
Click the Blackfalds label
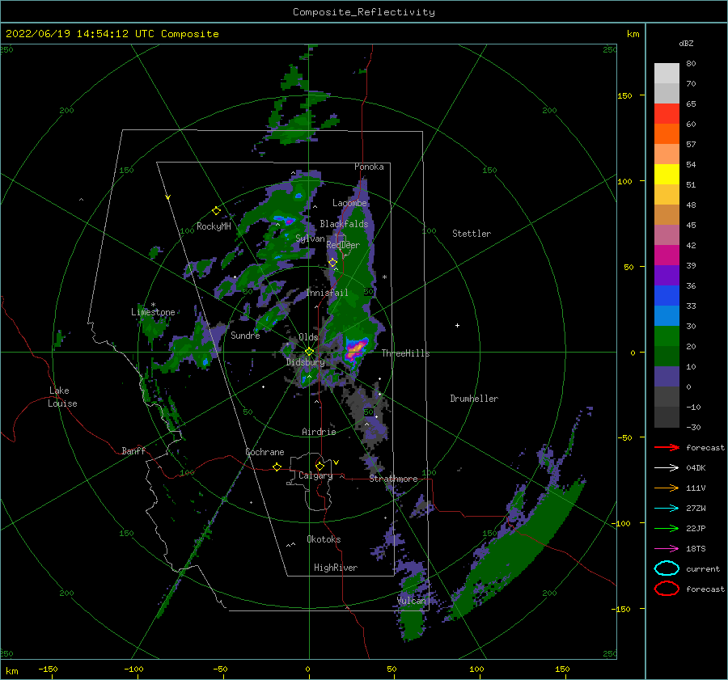(344, 224)
